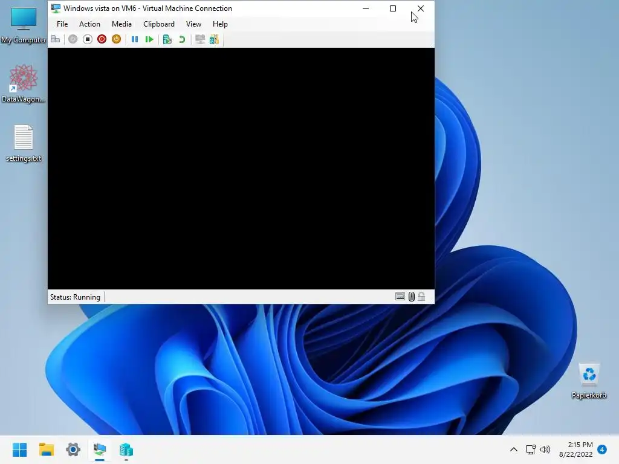
Task: Open Settings gear from the taskbar
Action: click(73, 449)
